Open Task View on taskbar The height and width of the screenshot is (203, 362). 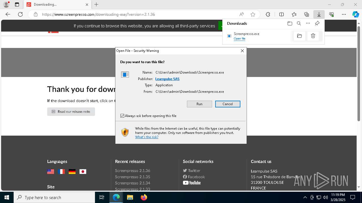102,197
